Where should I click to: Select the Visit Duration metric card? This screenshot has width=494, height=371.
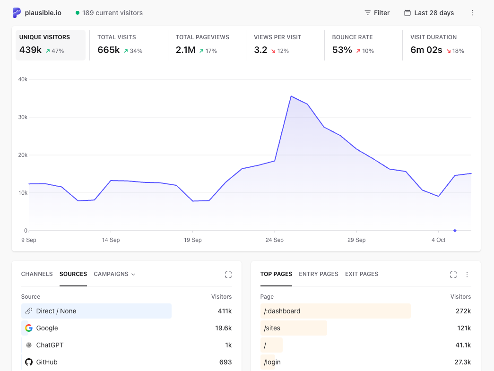pyautogui.click(x=442, y=45)
